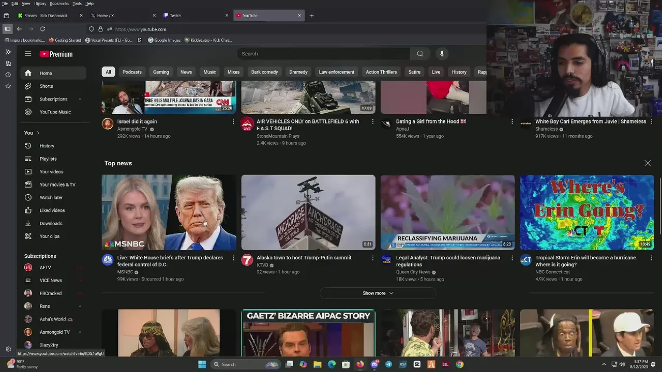This screenshot has height=372, width=662.
Task: Open the MSNBC channel avatar
Action: (108, 259)
